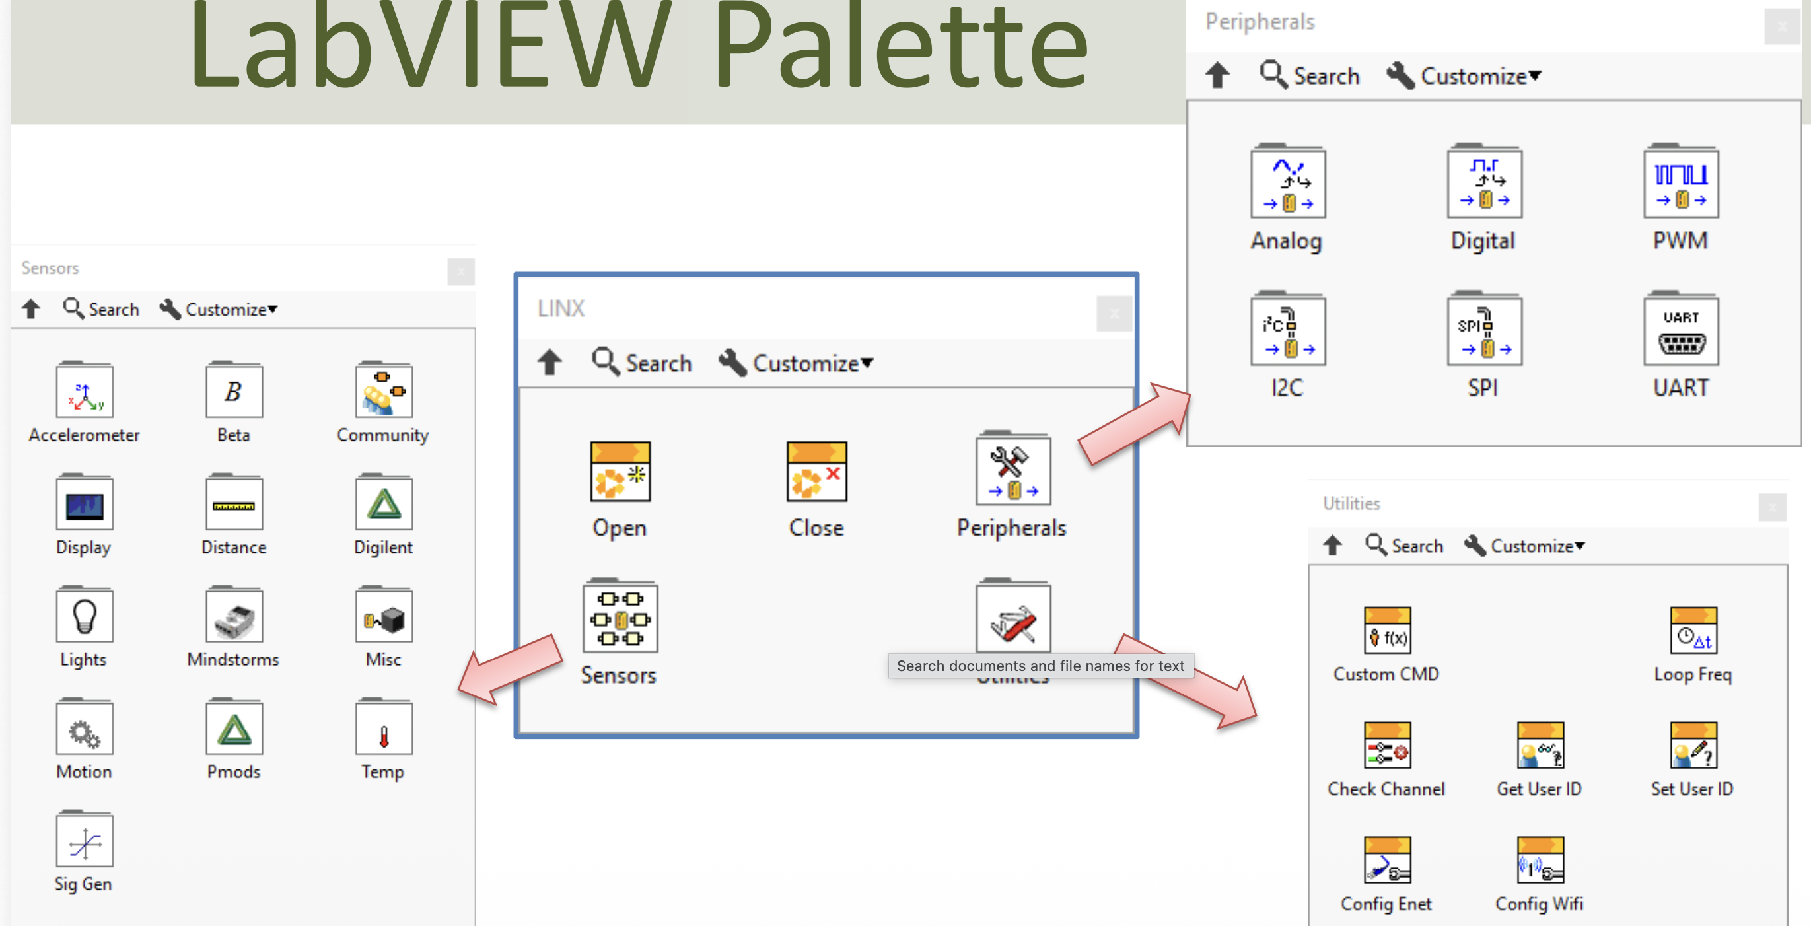Screen dimensions: 1811x926
Task: Open the Pmods sensors folder
Action: [234, 727]
